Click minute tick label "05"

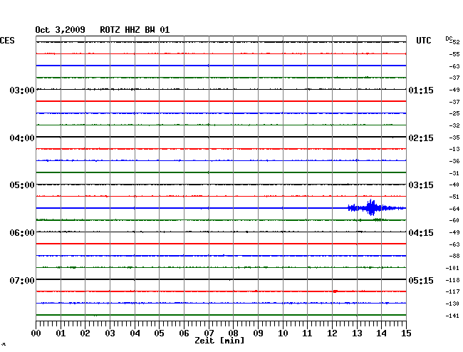pyautogui.click(x=159, y=333)
